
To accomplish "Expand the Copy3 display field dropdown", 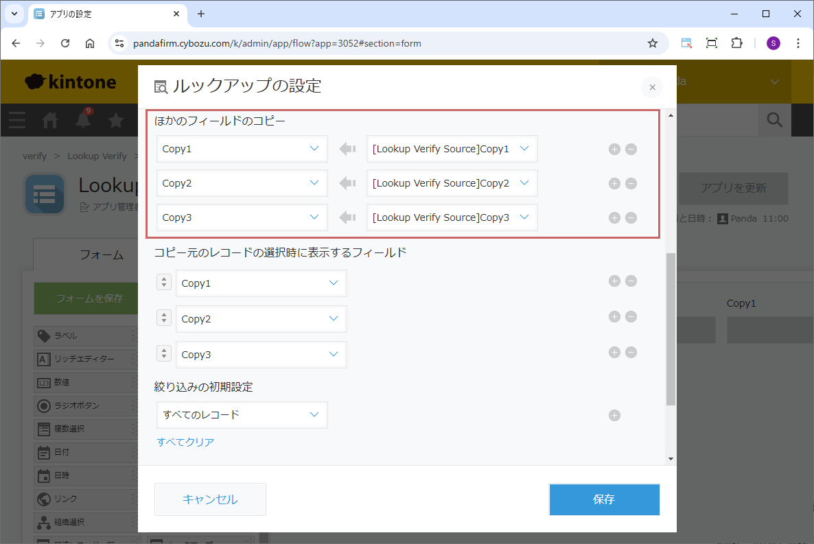I will coord(261,355).
